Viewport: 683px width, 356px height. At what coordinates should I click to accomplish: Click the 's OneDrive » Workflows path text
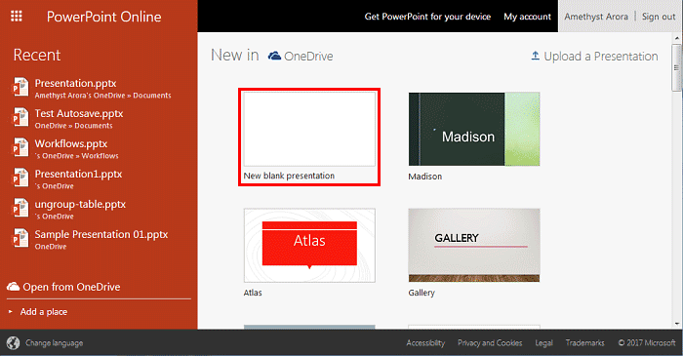[x=77, y=156]
